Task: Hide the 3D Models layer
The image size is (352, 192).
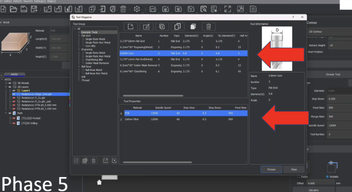Action: click(x=10, y=83)
